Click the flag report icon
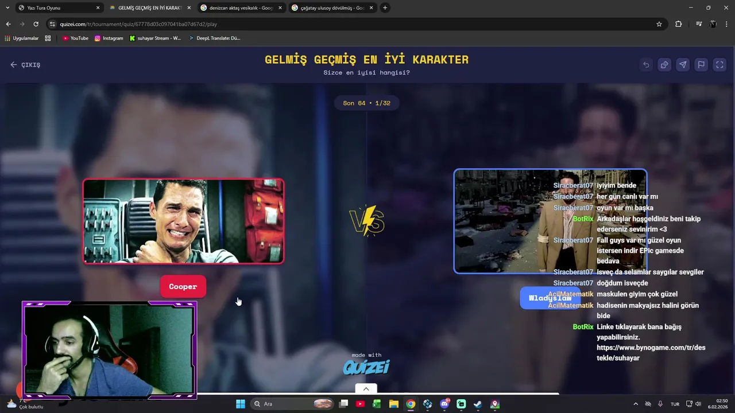The height and width of the screenshot is (413, 735). [701, 65]
